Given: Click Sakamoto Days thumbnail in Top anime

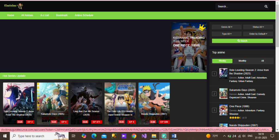Looking at the screenshot, I should (x=223, y=94).
